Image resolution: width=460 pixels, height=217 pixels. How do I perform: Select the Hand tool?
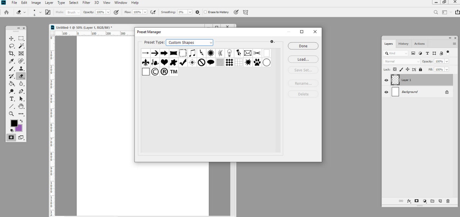21,106
